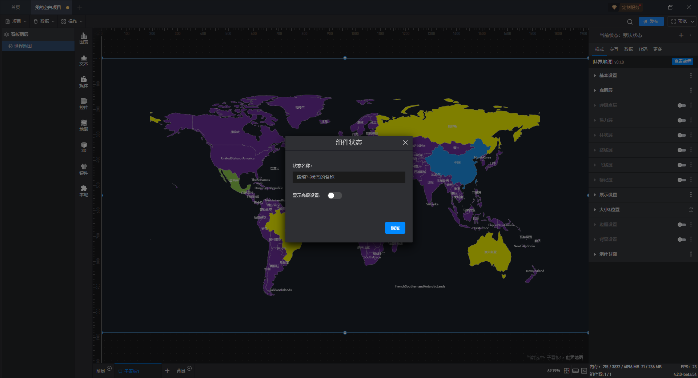Click the chevron next to state add button
The height and width of the screenshot is (378, 698).
pyautogui.click(x=690, y=35)
